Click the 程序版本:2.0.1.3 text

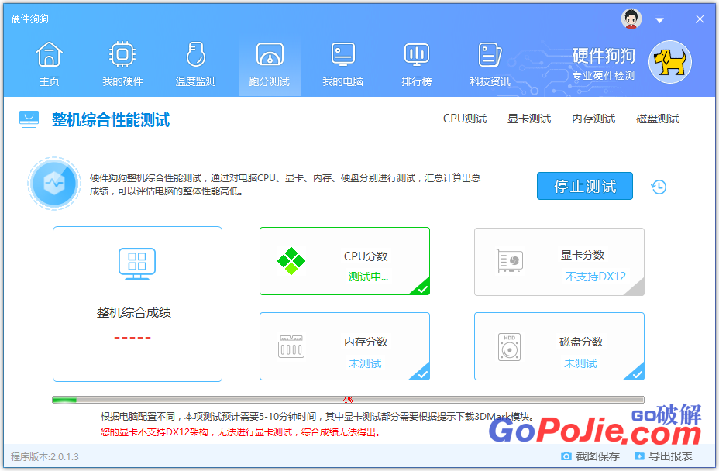click(x=44, y=457)
